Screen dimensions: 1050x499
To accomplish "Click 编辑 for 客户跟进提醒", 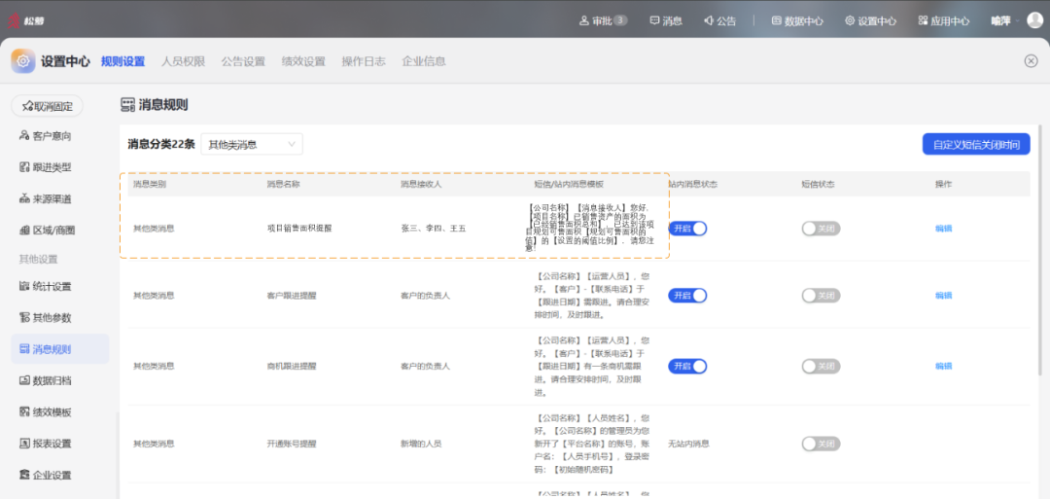I will click(x=943, y=296).
